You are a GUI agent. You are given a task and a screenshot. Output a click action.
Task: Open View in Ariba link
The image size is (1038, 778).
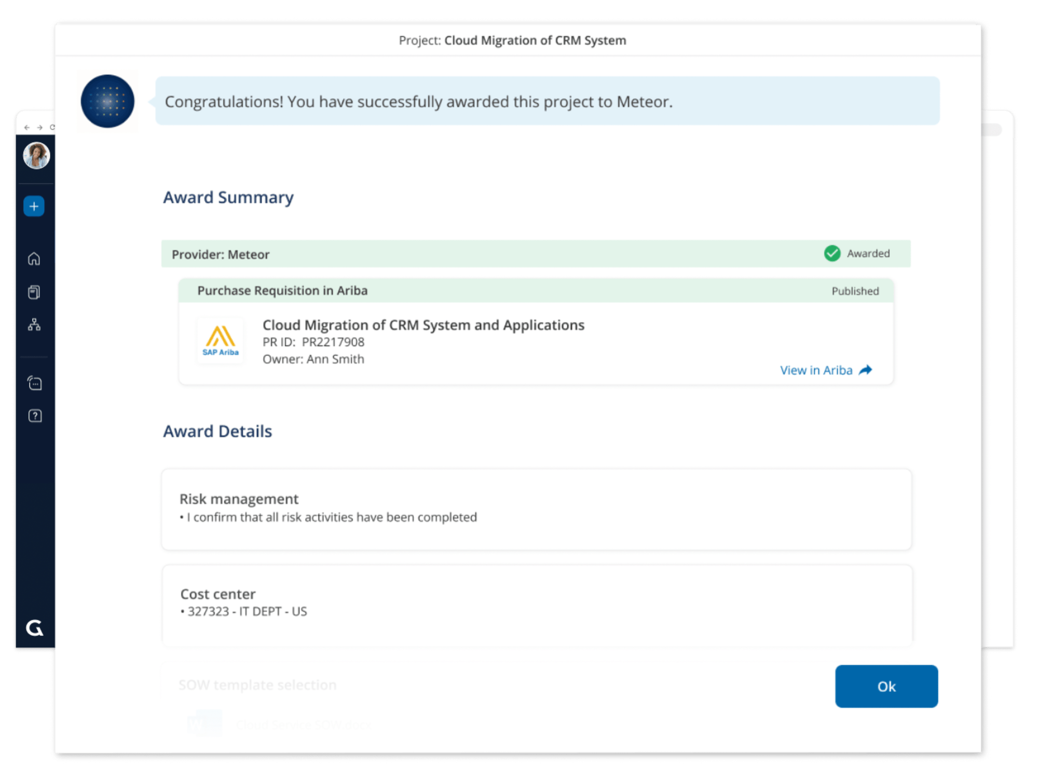(x=816, y=370)
